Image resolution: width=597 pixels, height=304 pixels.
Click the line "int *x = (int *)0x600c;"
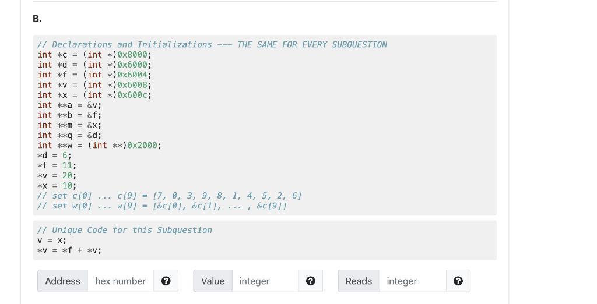pyautogui.click(x=94, y=95)
